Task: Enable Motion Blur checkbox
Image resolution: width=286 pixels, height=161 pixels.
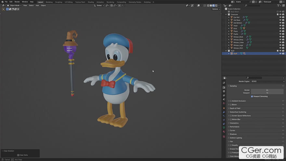Action: coord(231,119)
